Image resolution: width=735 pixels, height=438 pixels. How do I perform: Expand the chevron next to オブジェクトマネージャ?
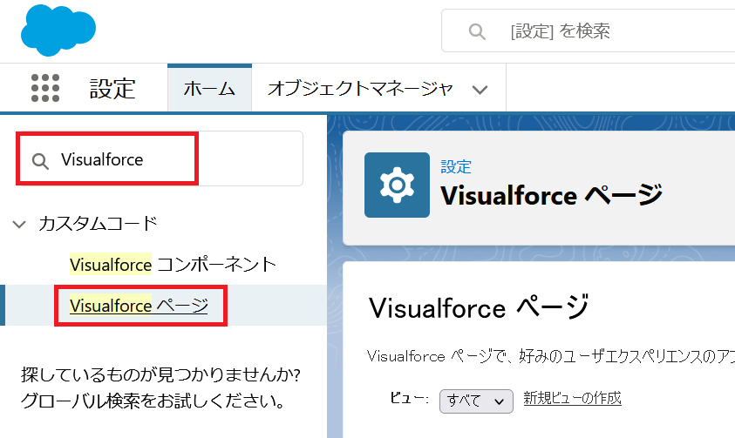[x=480, y=90]
